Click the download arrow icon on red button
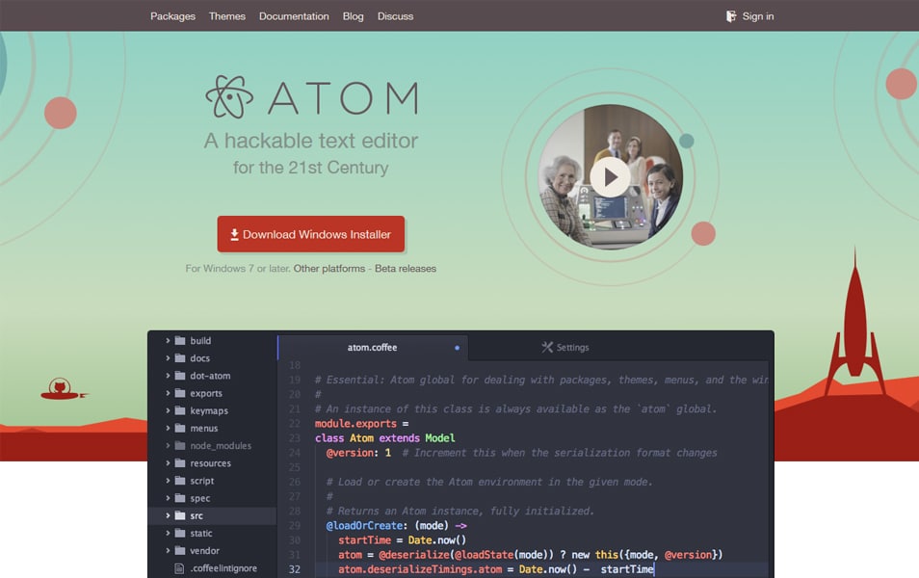 (x=234, y=234)
